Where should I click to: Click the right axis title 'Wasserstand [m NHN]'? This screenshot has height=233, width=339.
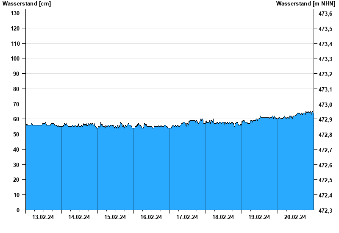click(306, 4)
